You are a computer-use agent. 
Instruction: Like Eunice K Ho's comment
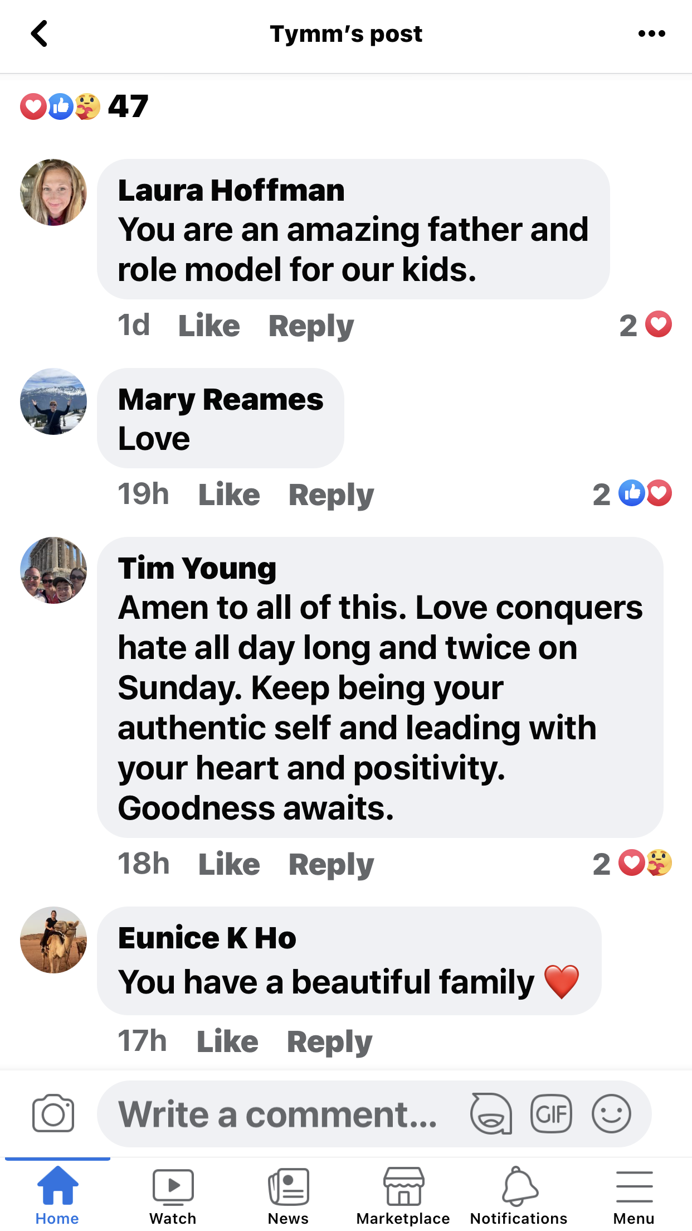227,1041
